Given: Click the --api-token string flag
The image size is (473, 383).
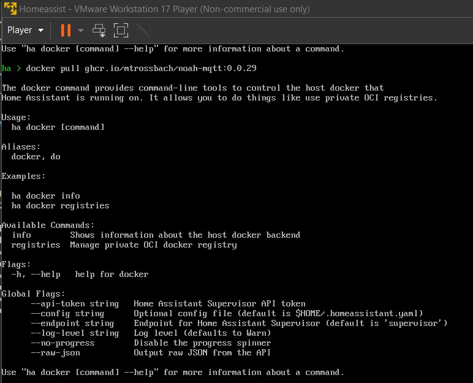Looking at the screenshot, I should tap(75, 304).
